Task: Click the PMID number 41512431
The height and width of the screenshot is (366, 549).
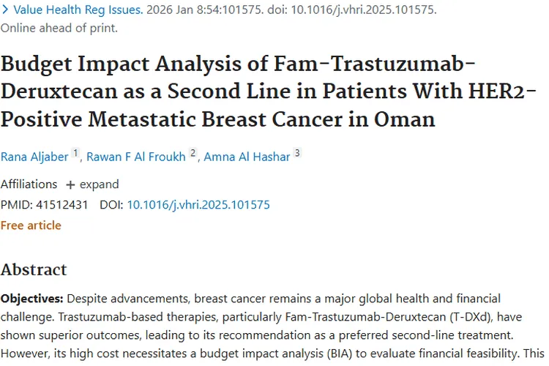Action: pos(61,205)
